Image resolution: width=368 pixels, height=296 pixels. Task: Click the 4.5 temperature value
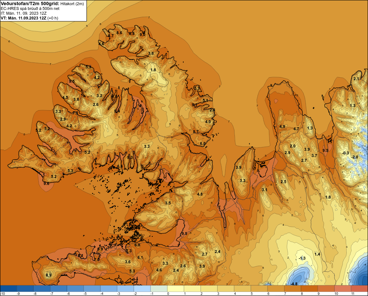tap(65, 97)
